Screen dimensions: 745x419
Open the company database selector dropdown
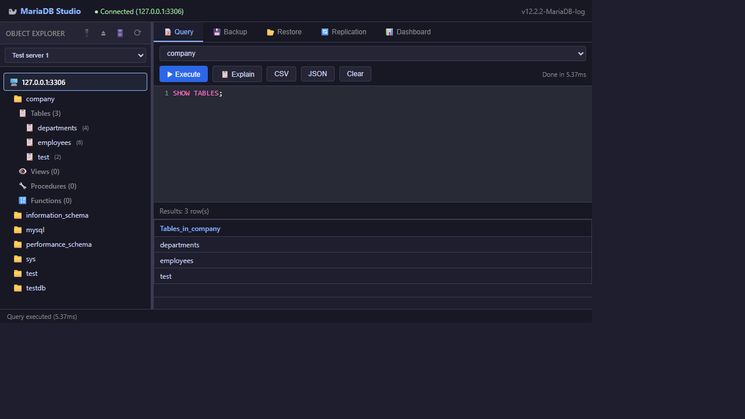[x=372, y=54]
